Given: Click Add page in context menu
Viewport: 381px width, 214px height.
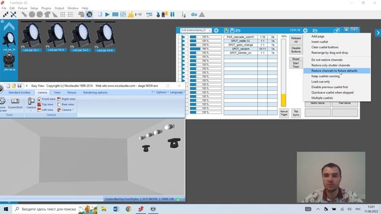Looking at the screenshot, I should click(318, 36).
